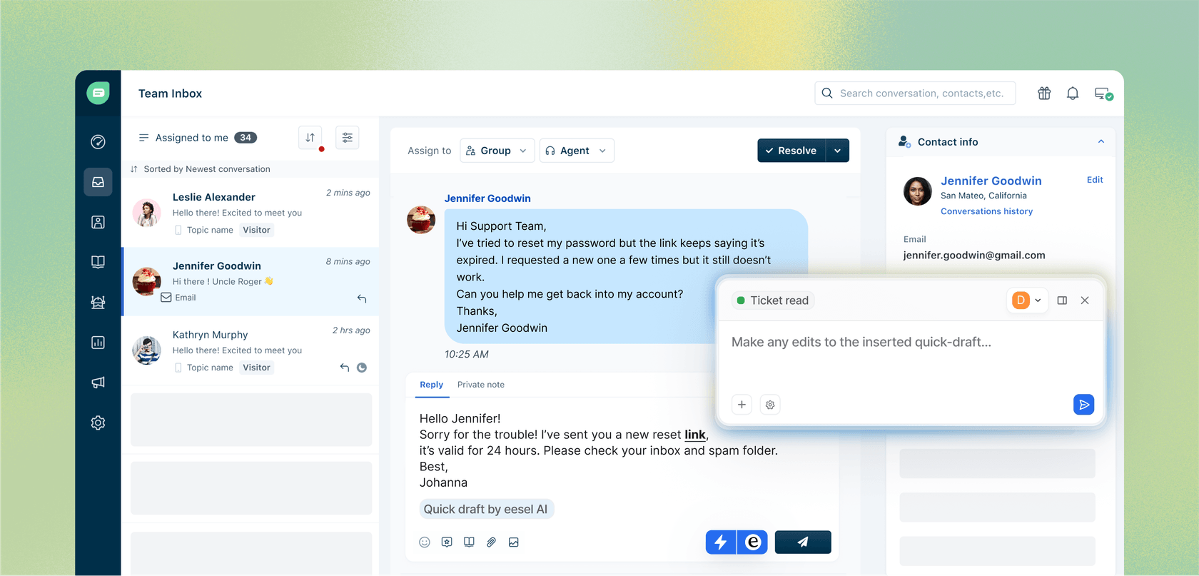This screenshot has width=1199, height=576.
Task: Open the Reports chart icon in sidebar
Action: [98, 343]
